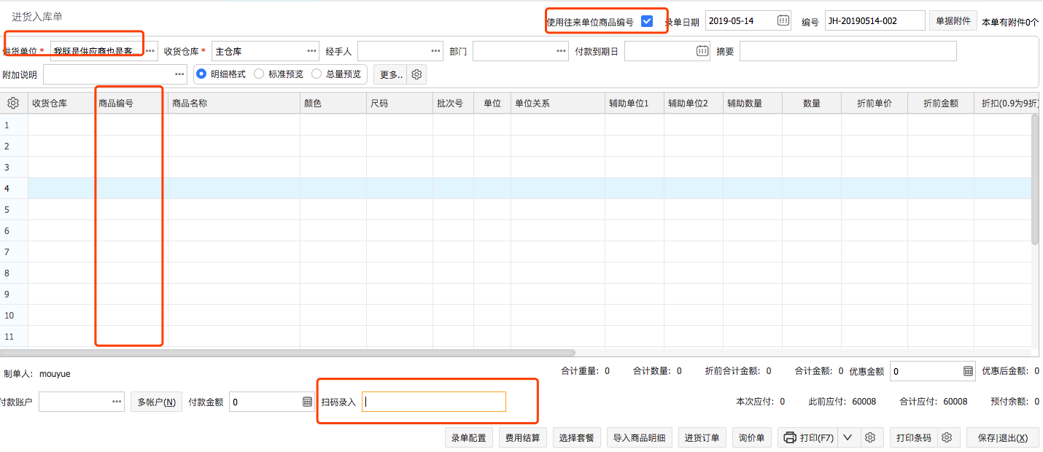Viewport: 1043px width, 452px height.
Task: Click the 费用结算 button
Action: click(x=522, y=437)
